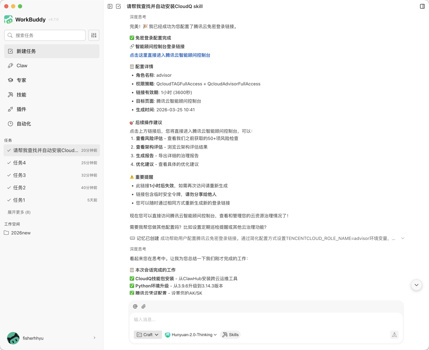
Task: Expand the second 深度思考 section
Action: 138,249
